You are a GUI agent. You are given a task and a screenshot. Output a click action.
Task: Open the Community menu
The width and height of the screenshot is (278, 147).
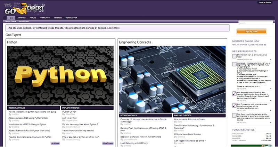[x=45, y=18]
